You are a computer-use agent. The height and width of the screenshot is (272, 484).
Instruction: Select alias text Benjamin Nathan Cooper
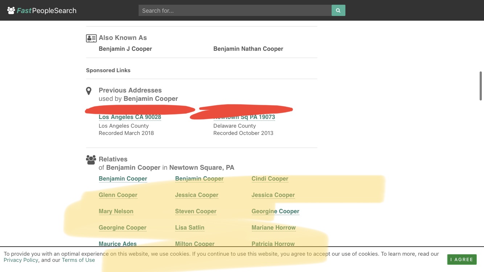(248, 49)
